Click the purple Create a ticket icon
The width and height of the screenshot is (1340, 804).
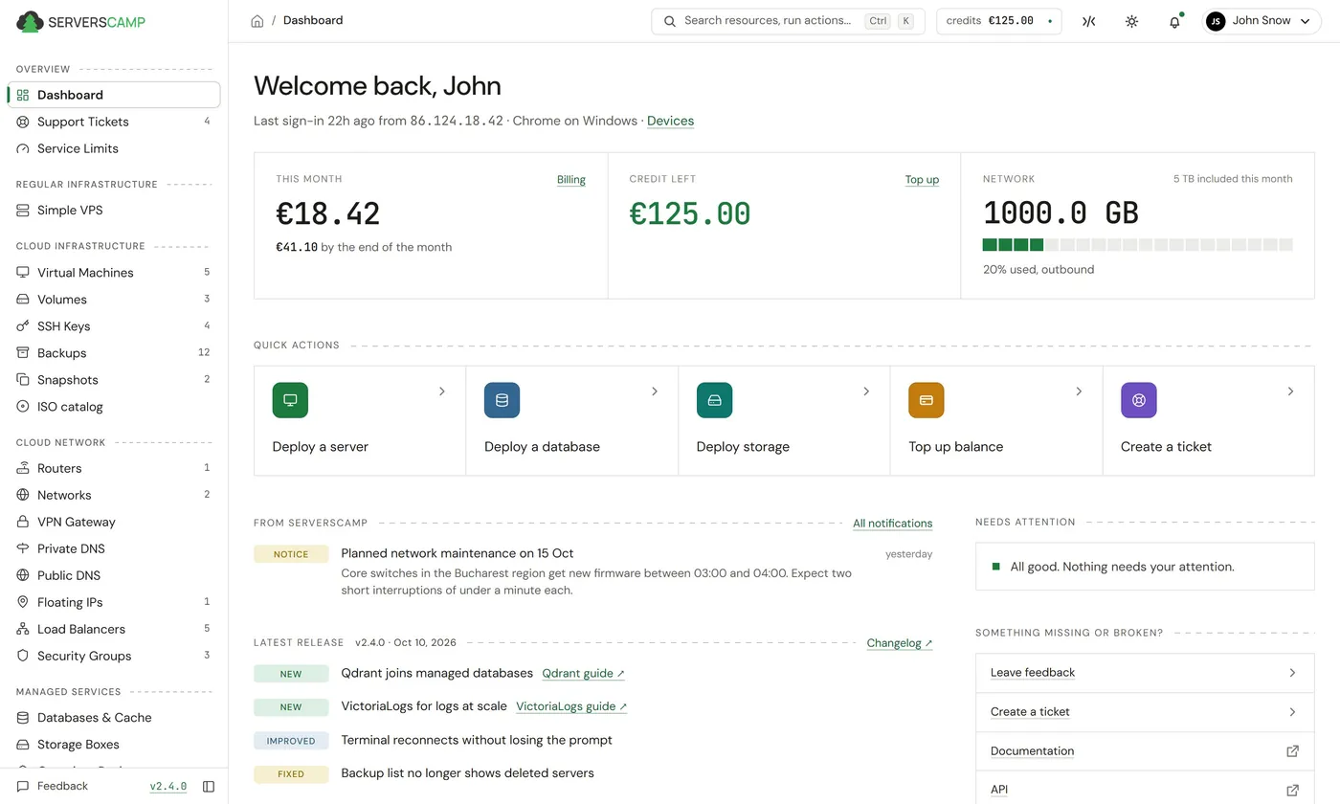(1139, 400)
